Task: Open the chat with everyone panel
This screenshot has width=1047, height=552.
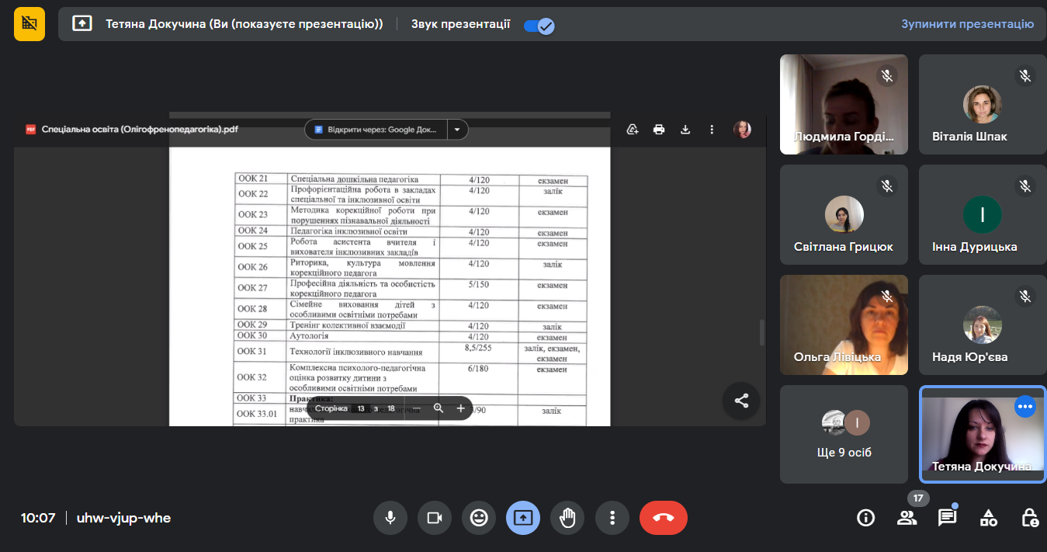Action: (x=947, y=518)
